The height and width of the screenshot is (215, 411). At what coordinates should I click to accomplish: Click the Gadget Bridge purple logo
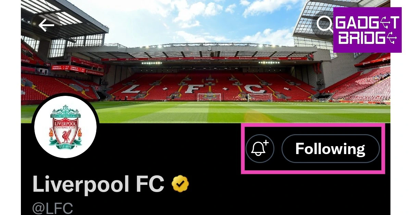[367, 30]
